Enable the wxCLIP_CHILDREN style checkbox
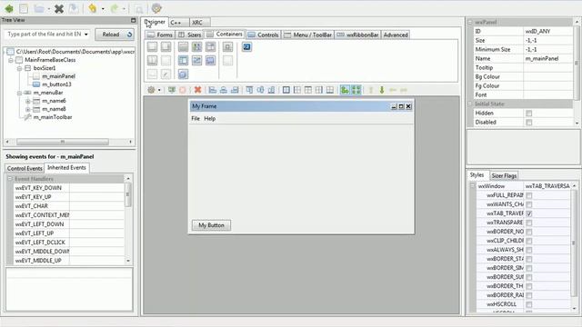 coord(529,241)
